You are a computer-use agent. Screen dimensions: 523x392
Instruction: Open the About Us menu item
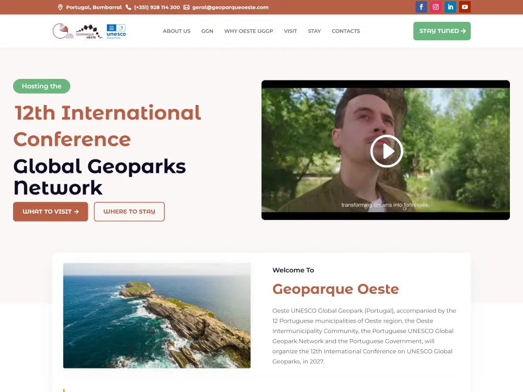176,31
